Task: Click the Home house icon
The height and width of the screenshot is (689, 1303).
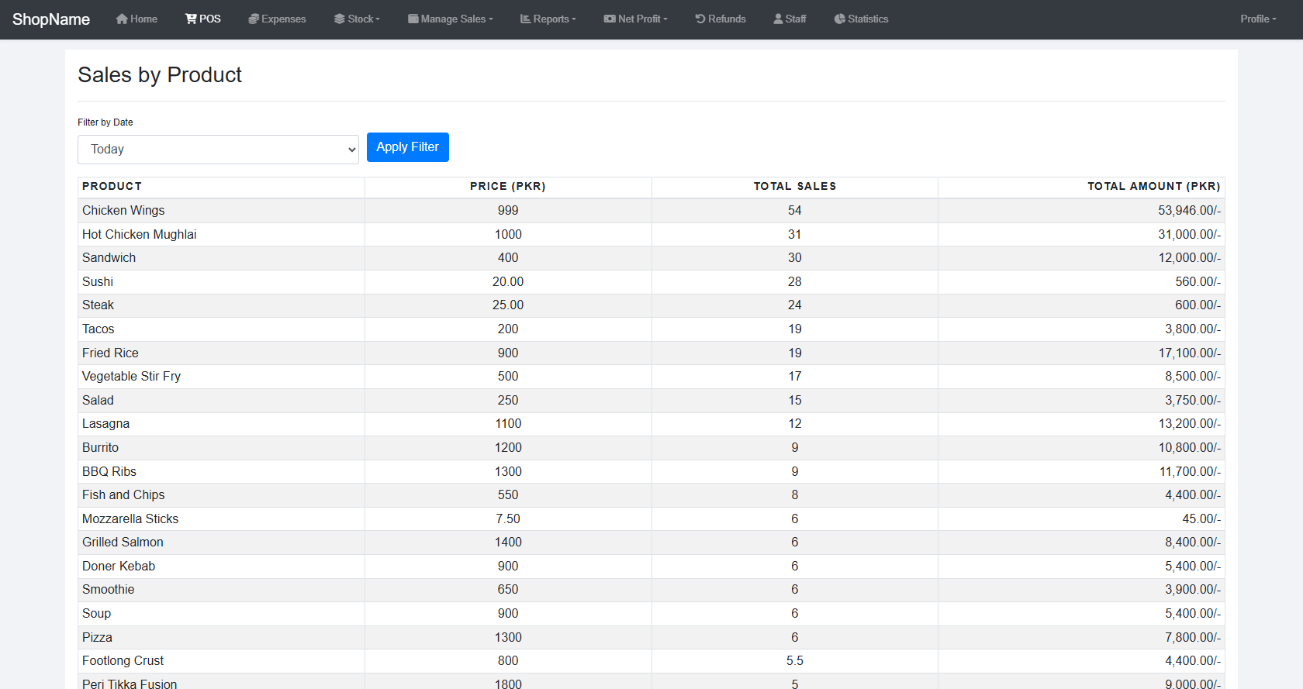Action: click(122, 19)
